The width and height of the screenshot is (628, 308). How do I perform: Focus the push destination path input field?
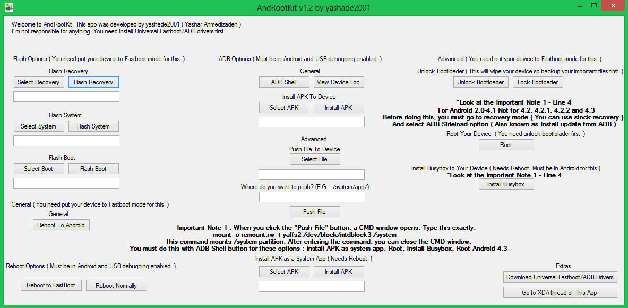pos(312,198)
